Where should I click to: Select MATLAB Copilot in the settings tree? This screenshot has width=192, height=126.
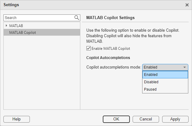pos(22,32)
